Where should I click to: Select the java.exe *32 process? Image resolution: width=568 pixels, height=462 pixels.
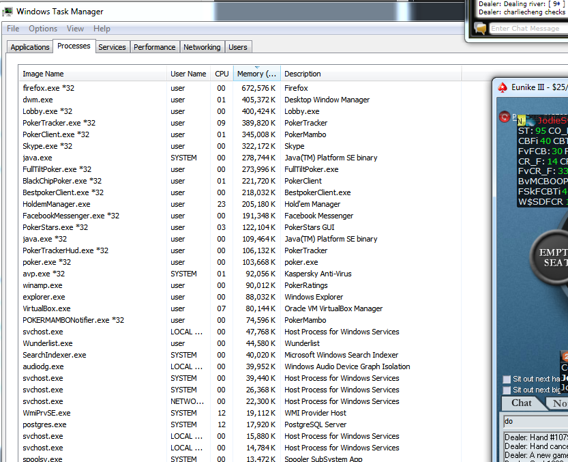click(240, 239)
